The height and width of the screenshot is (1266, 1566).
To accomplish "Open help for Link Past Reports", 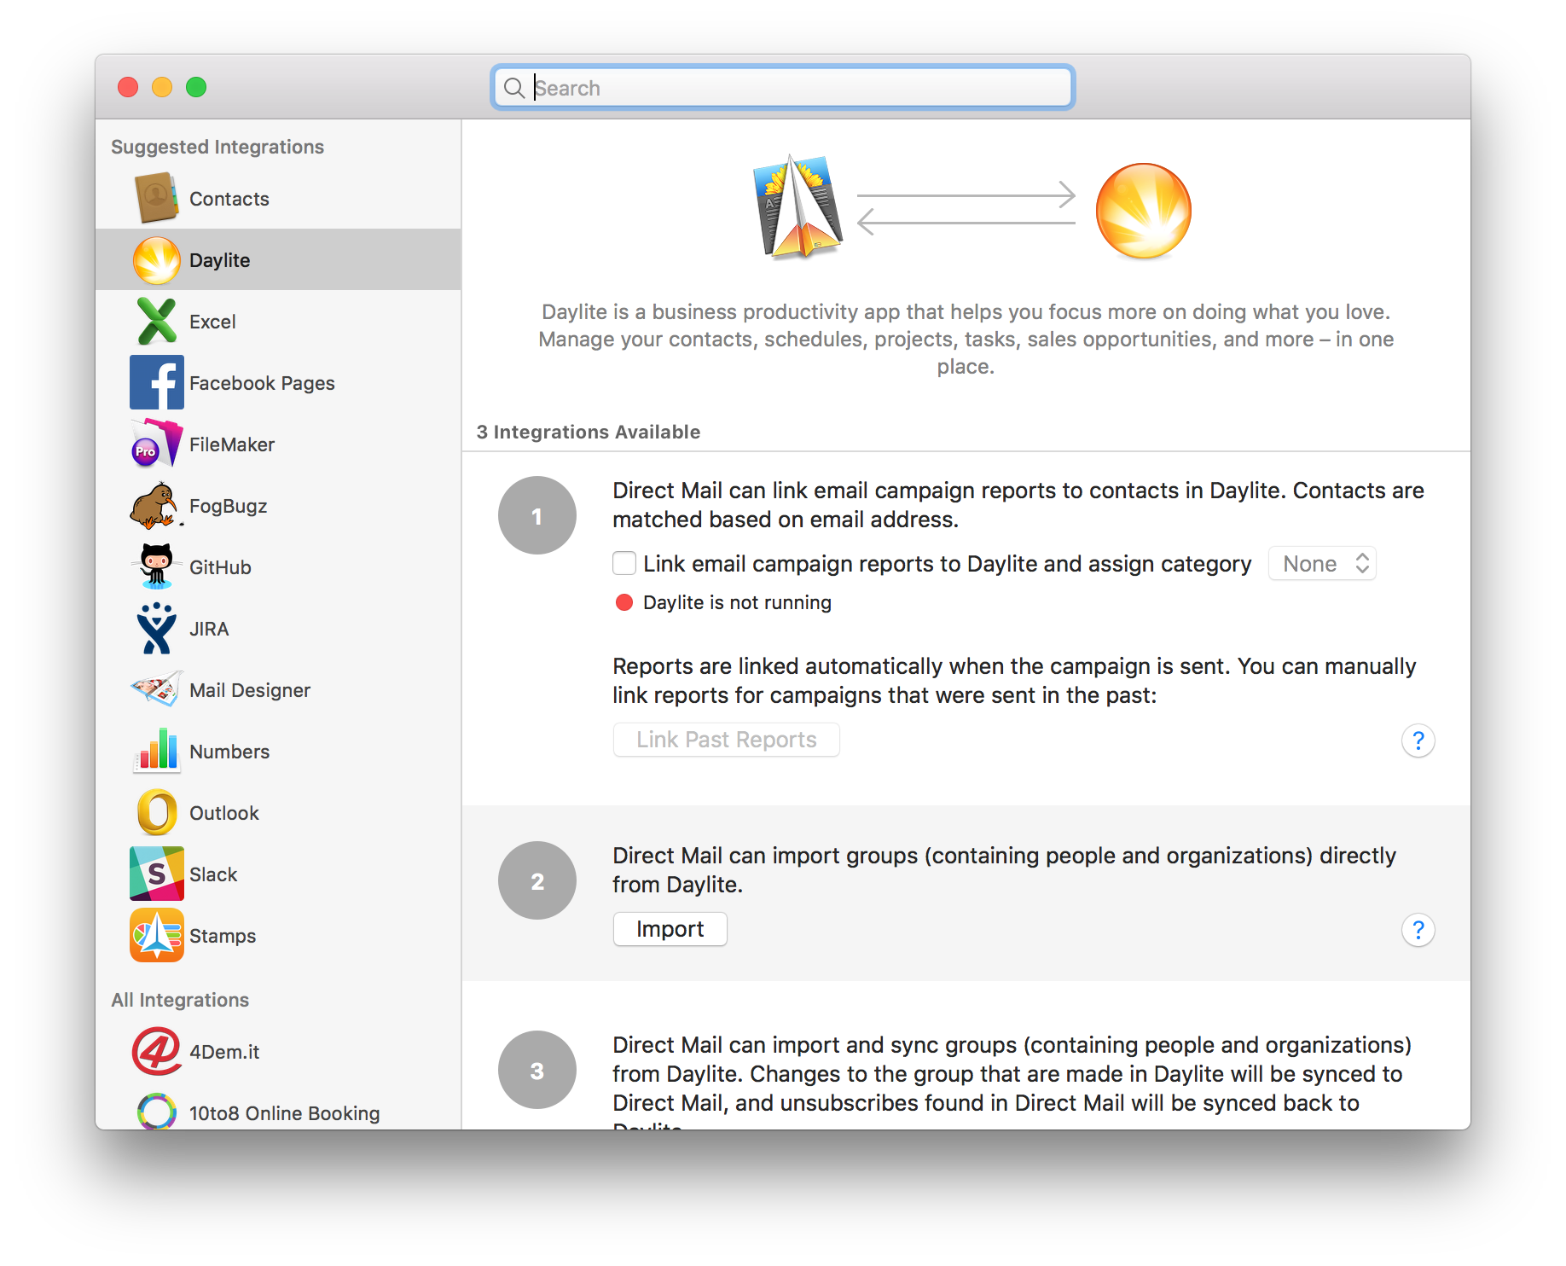I will tap(1418, 740).
